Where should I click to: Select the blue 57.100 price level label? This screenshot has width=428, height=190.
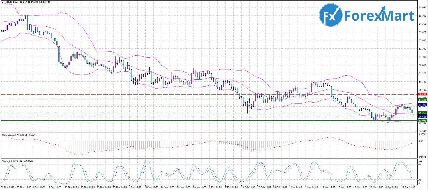422,105
